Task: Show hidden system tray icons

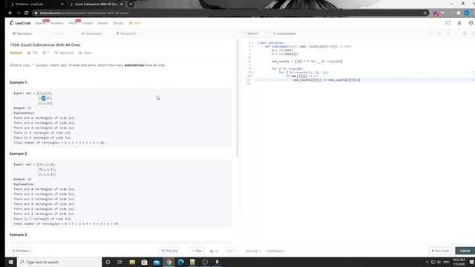Action: pos(427,262)
